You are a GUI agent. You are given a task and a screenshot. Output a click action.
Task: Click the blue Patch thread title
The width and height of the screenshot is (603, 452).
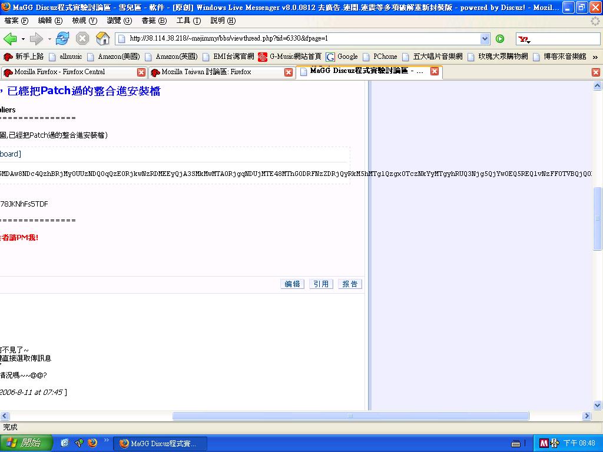80,91
